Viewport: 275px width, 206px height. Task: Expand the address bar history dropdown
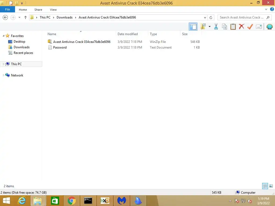[205, 17]
